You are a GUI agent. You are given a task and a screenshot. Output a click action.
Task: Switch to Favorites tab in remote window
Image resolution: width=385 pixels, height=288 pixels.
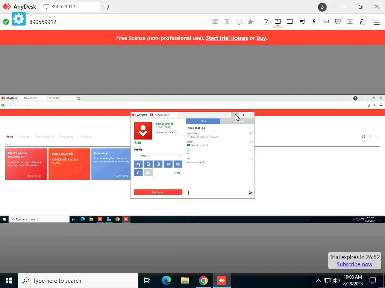(x=24, y=136)
